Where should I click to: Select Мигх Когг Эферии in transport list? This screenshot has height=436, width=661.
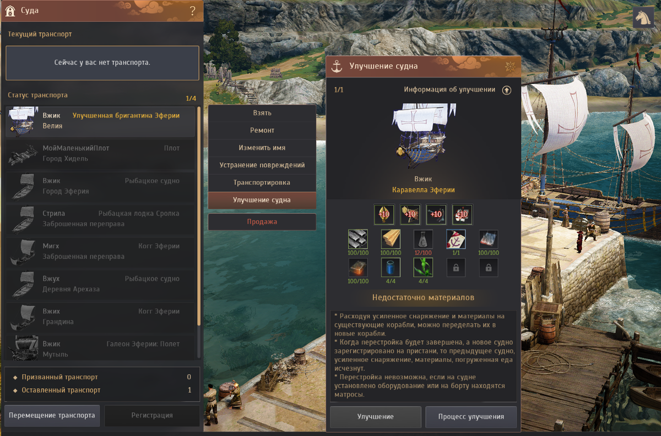pyautogui.click(x=101, y=251)
